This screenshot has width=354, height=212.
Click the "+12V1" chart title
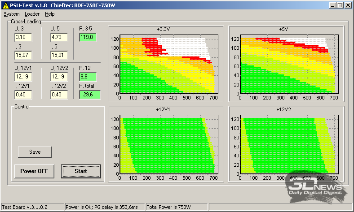coord(163,109)
